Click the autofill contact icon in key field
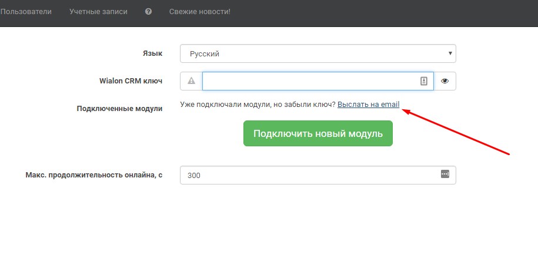The width and height of the screenshot is (538, 255). pyautogui.click(x=423, y=81)
